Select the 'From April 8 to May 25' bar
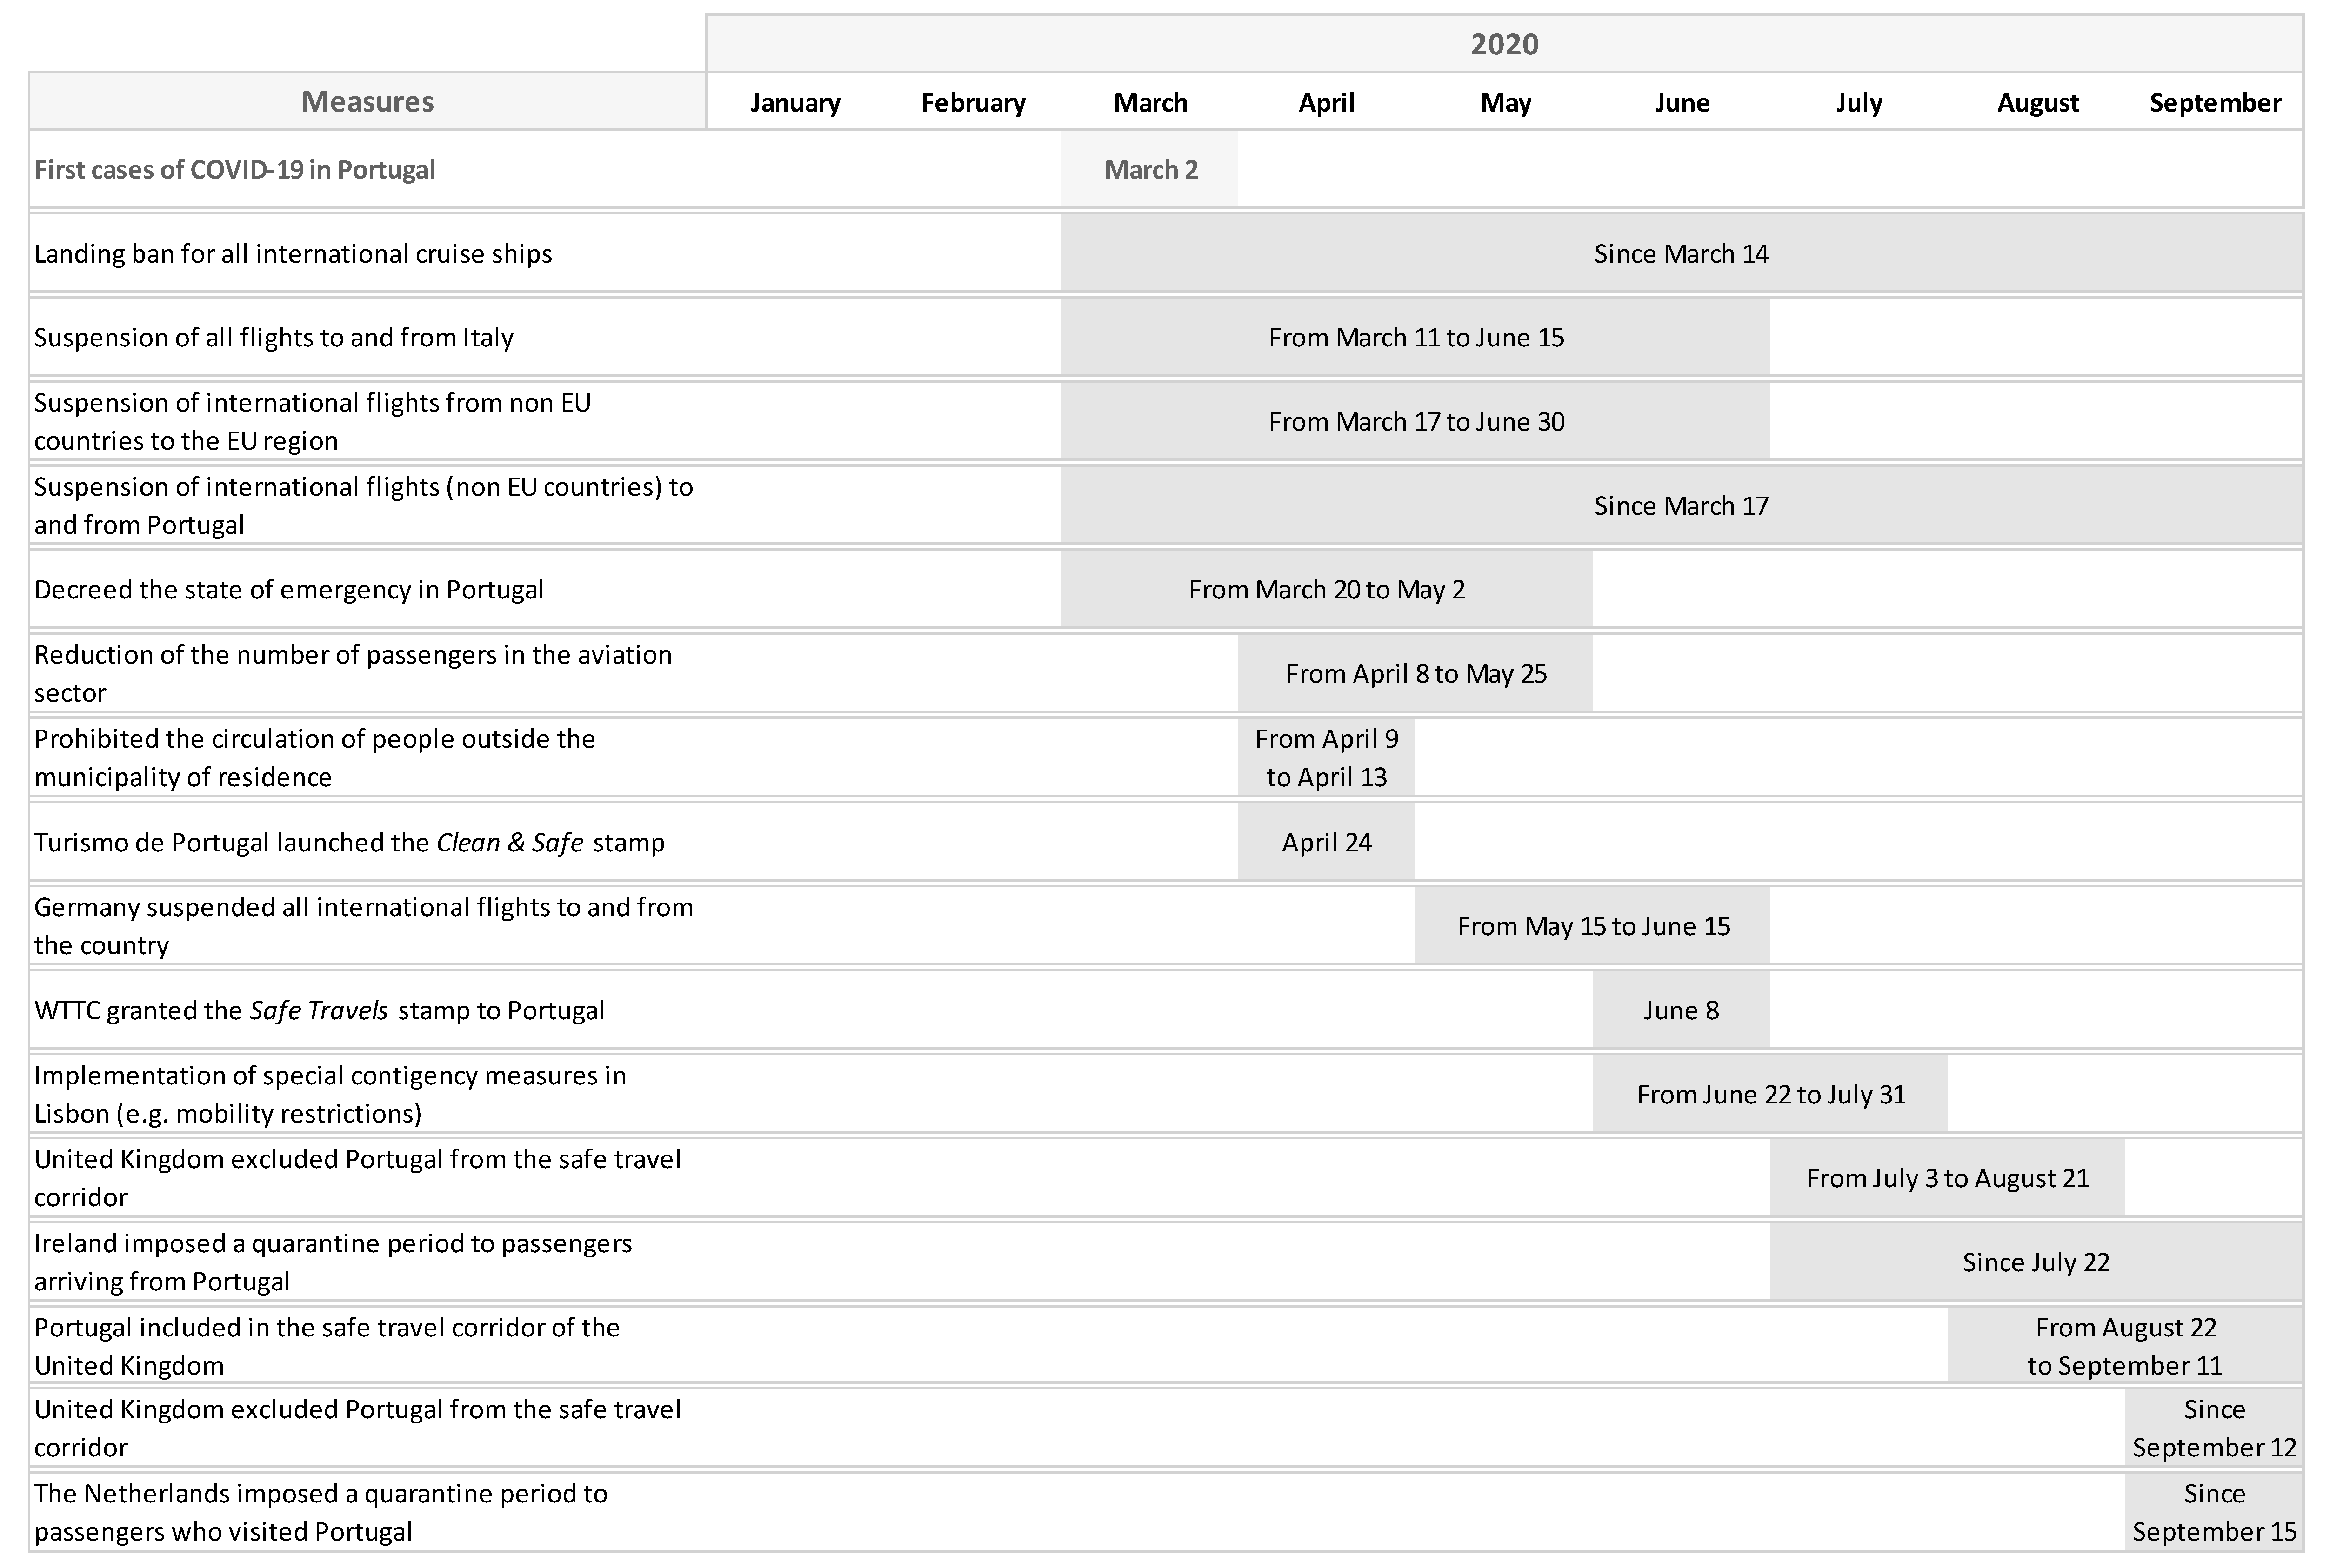 click(x=1415, y=674)
